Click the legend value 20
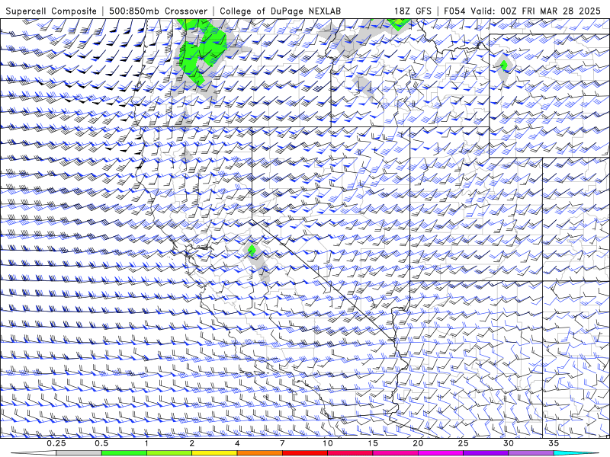The width and height of the screenshot is (610, 457). 418,443
